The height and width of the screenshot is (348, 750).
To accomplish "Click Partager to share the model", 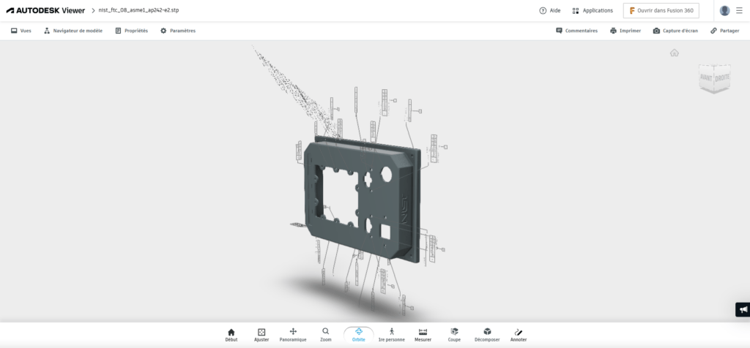I will click(724, 31).
